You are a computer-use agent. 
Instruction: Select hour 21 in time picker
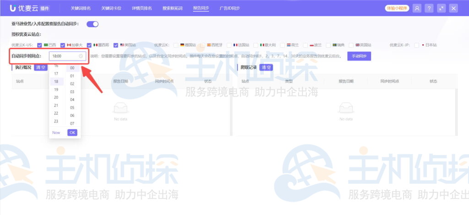[x=56, y=105]
